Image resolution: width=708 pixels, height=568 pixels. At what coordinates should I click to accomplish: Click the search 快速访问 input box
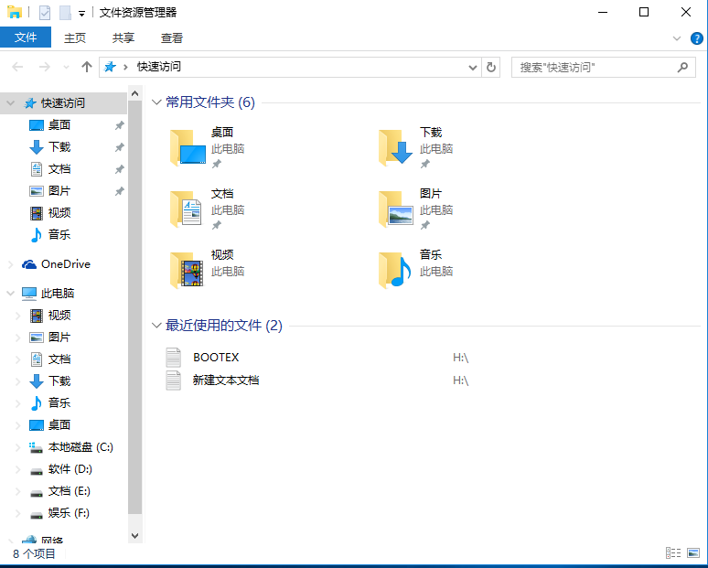(595, 67)
